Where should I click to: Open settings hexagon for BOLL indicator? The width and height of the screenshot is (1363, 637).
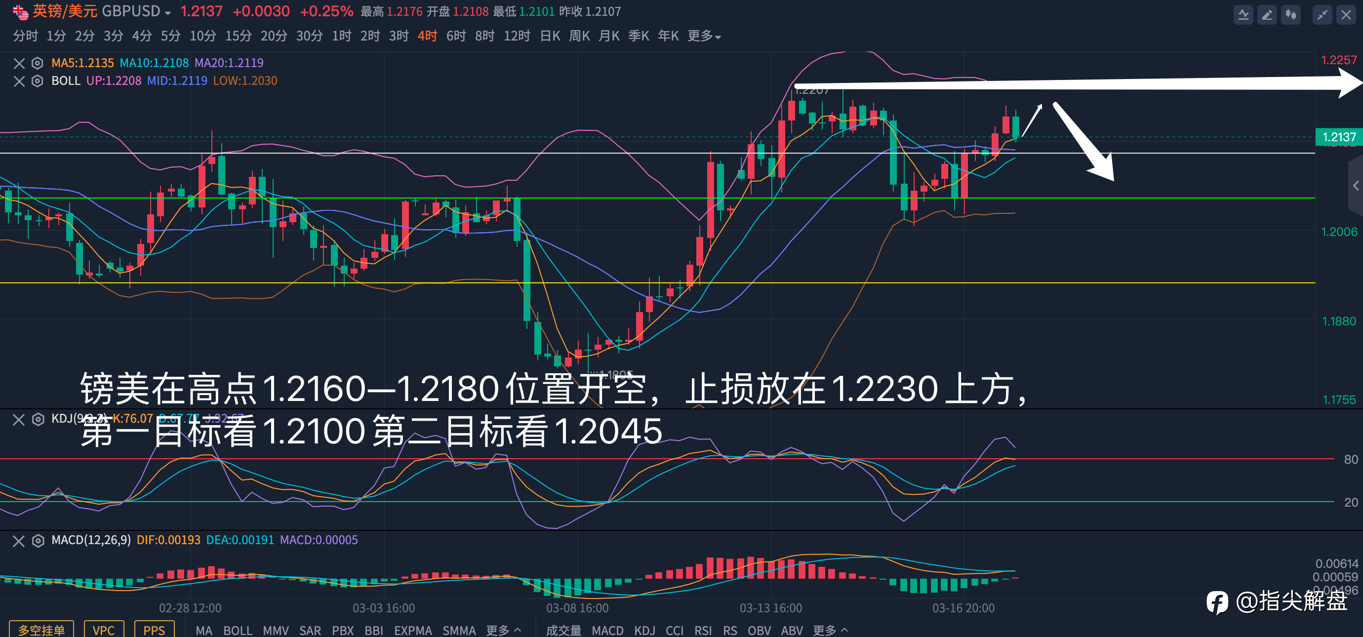pyautogui.click(x=38, y=81)
